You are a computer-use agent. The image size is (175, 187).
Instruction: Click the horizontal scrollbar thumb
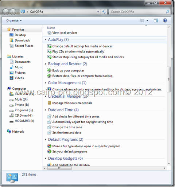point(59,168)
